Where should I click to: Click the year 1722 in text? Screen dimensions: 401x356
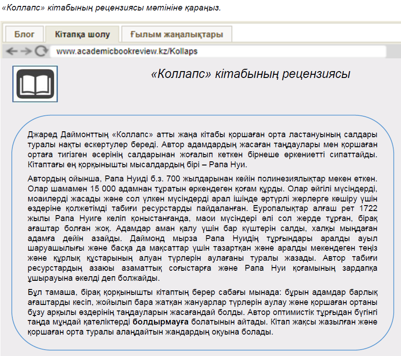(x=368, y=208)
